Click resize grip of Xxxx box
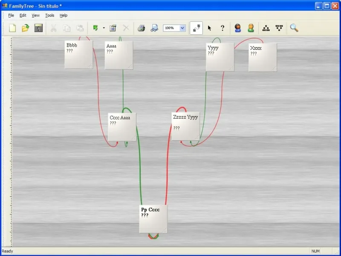Image resolution: width=341 pixels, height=256 pixels. [x=274, y=69]
